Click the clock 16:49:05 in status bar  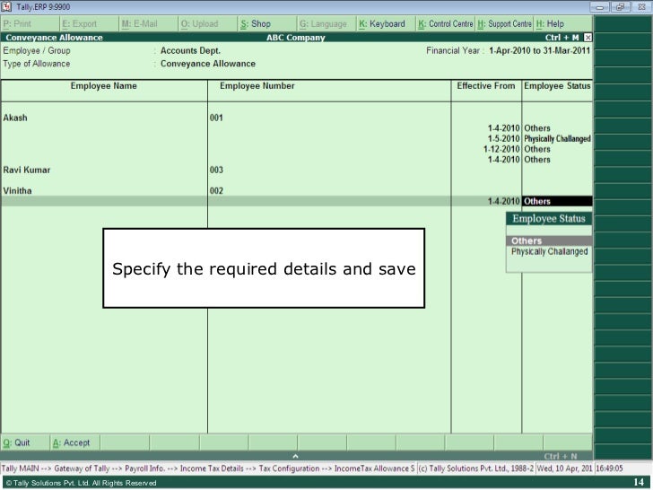tap(609, 468)
